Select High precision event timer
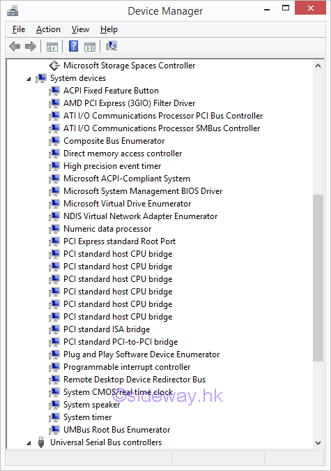This screenshot has width=331, height=471. click(112, 166)
